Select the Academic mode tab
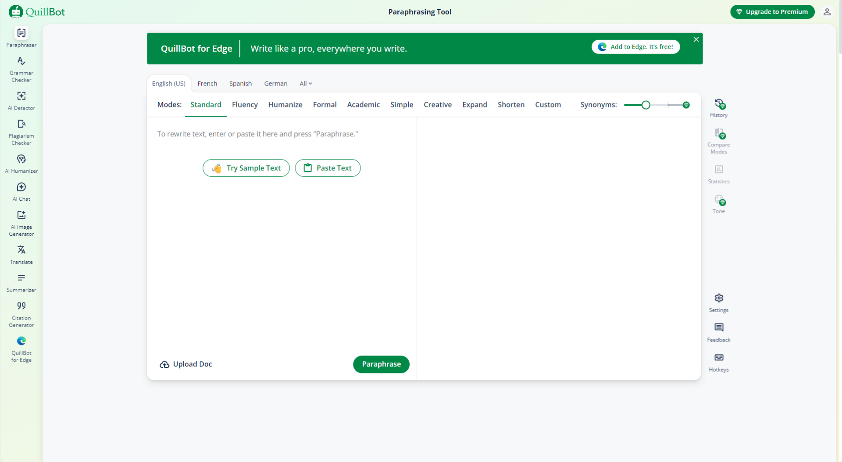The image size is (842, 462). click(x=363, y=105)
